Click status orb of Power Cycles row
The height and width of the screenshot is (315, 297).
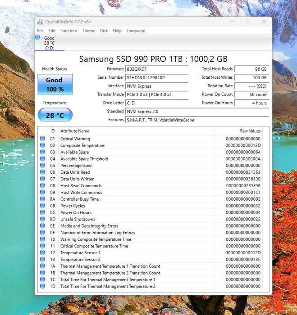pyautogui.click(x=42, y=206)
